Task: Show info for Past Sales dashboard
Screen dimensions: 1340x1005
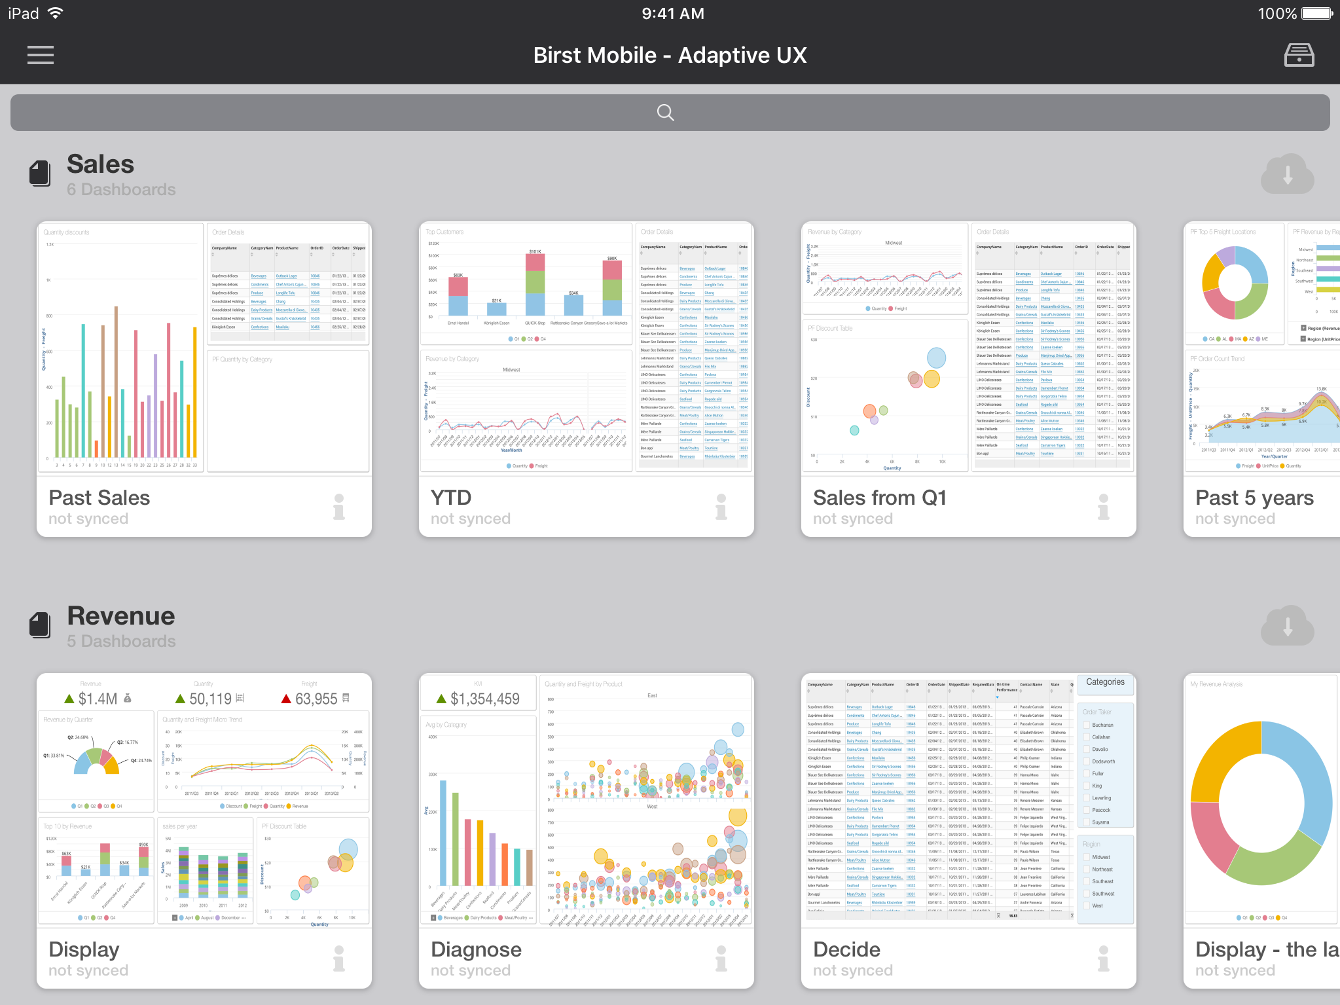Action: (x=338, y=507)
